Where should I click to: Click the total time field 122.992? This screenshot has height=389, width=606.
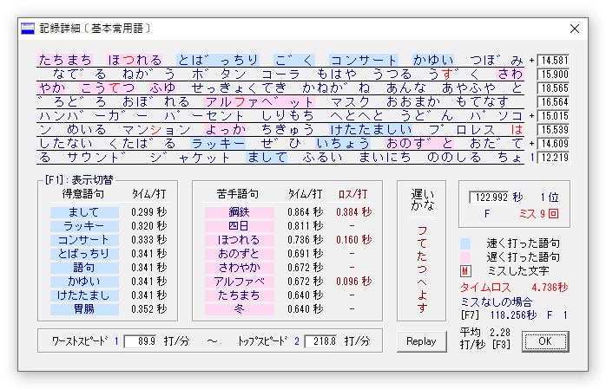[x=489, y=198]
